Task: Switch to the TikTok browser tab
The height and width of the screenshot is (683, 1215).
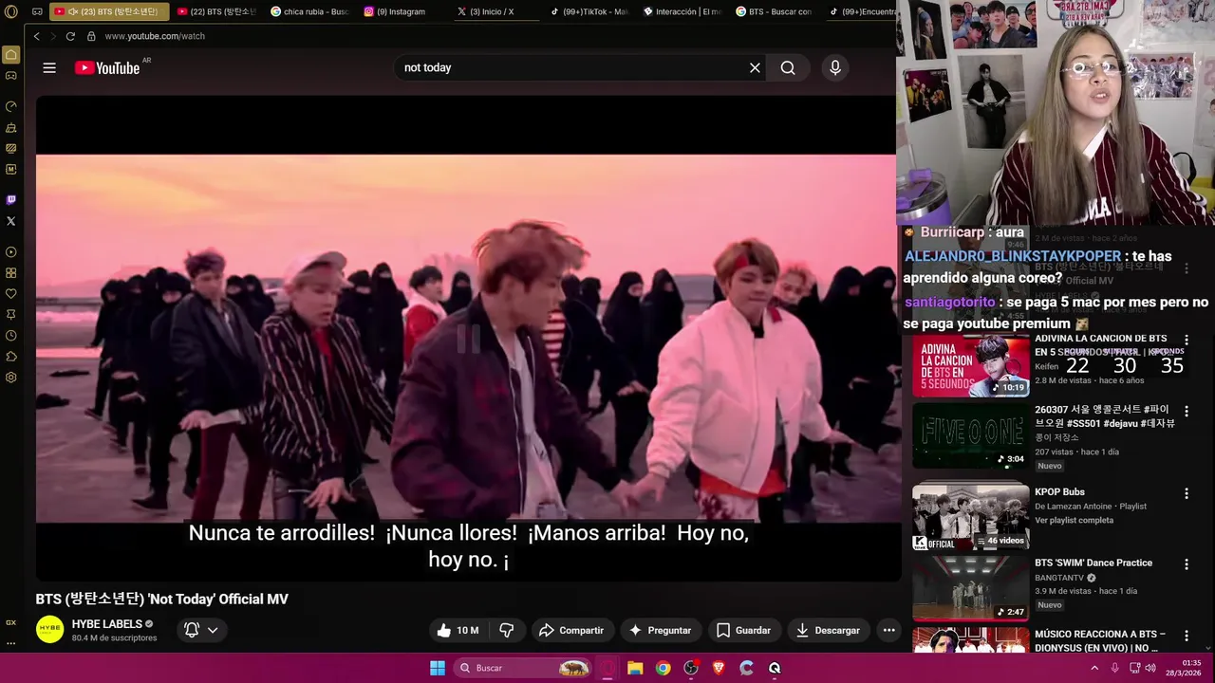Action: (589, 11)
